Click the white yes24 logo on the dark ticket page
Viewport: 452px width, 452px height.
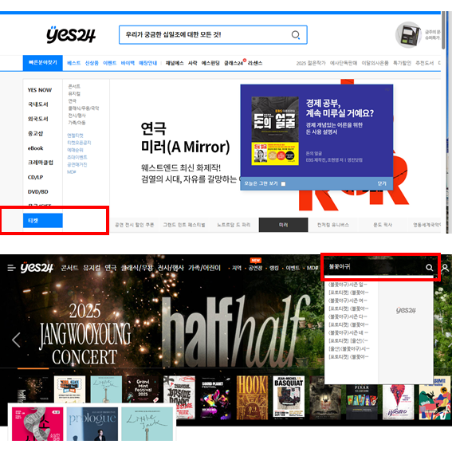pyautogui.click(x=37, y=268)
